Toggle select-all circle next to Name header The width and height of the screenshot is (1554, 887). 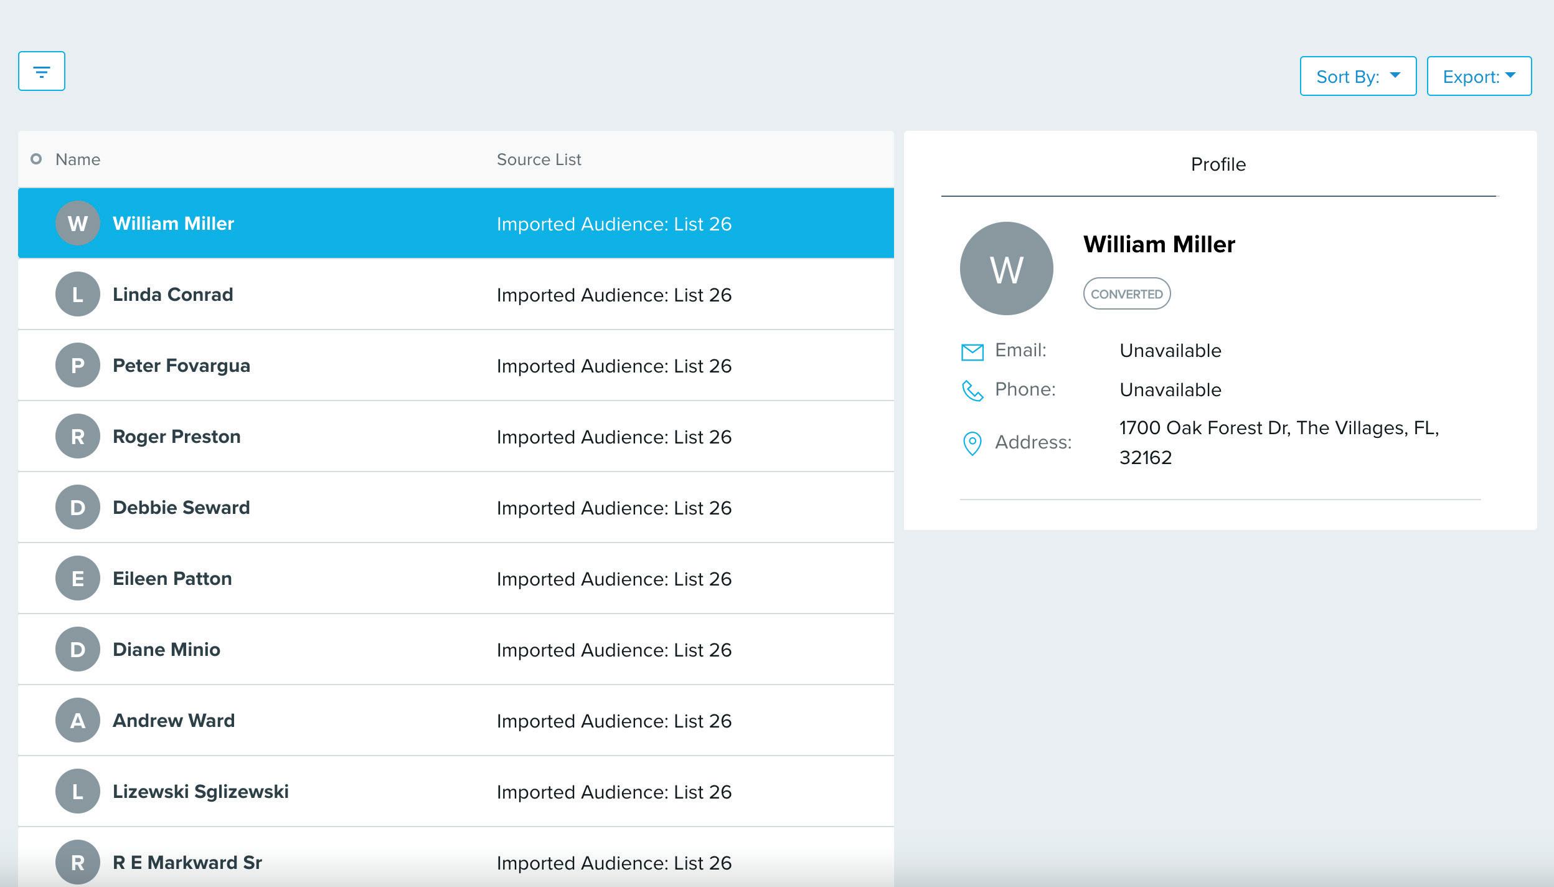[36, 159]
